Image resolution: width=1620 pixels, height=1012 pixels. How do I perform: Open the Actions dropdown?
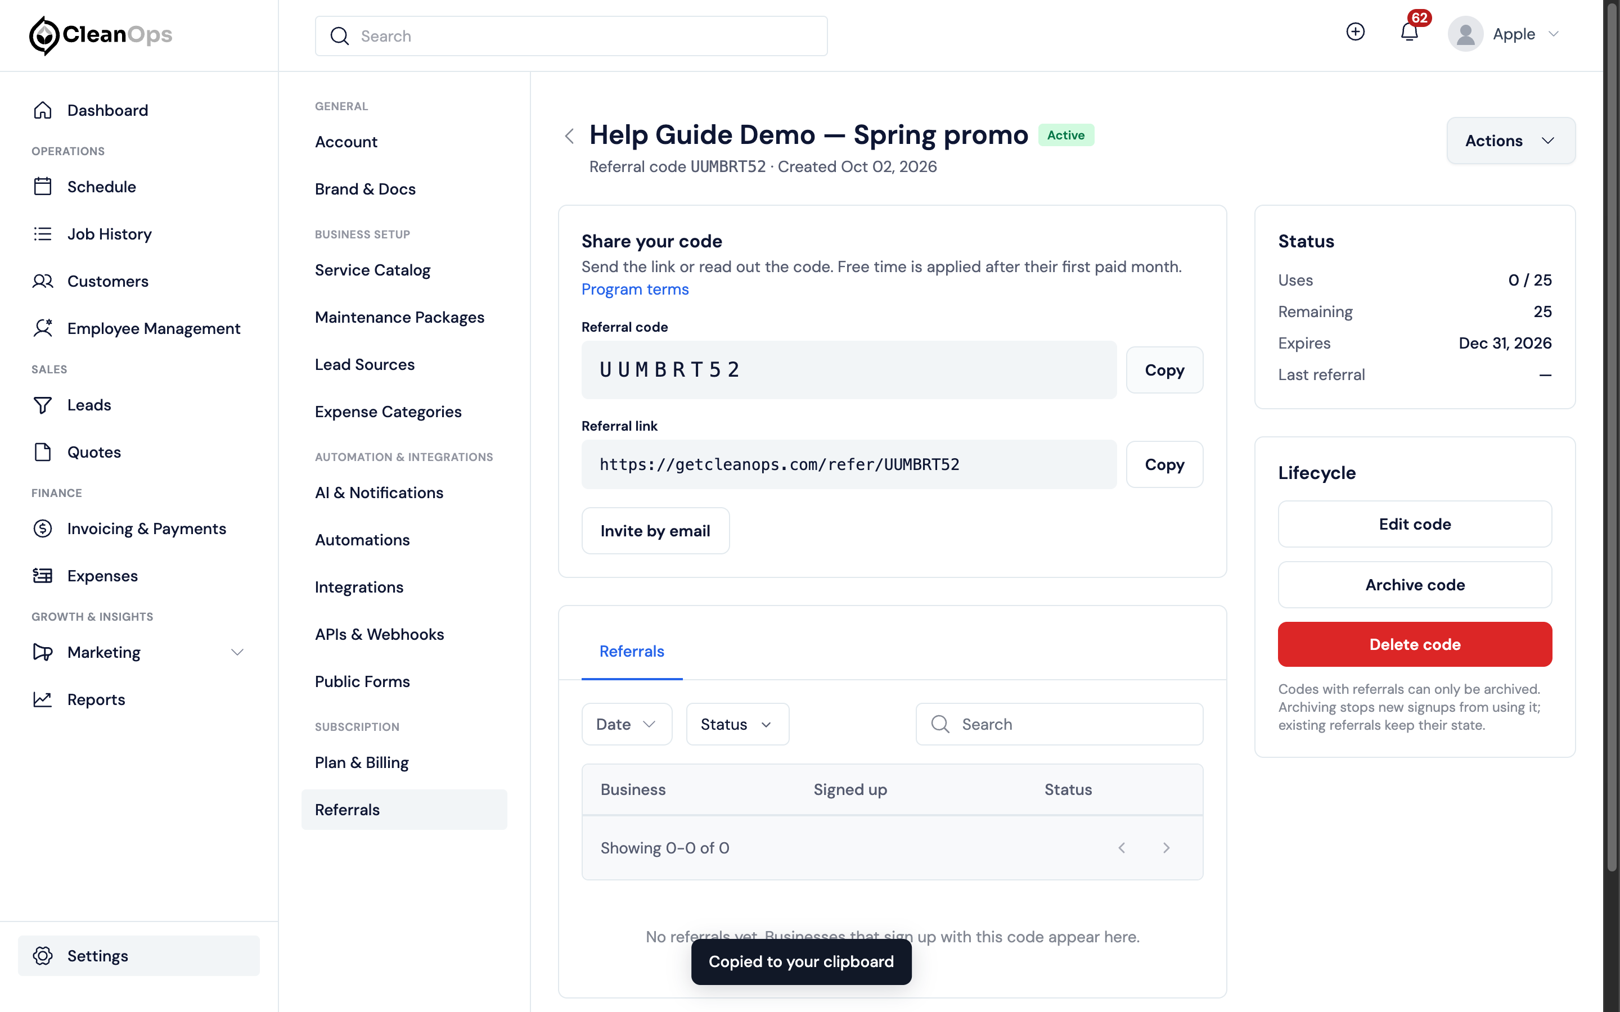click(1510, 141)
